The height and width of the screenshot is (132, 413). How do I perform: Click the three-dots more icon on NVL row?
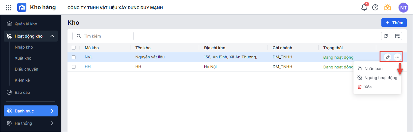pyautogui.click(x=397, y=57)
